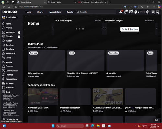Go to Create in top navigation
Viewport: 162px width, 129px height.
click(x=70, y=12)
